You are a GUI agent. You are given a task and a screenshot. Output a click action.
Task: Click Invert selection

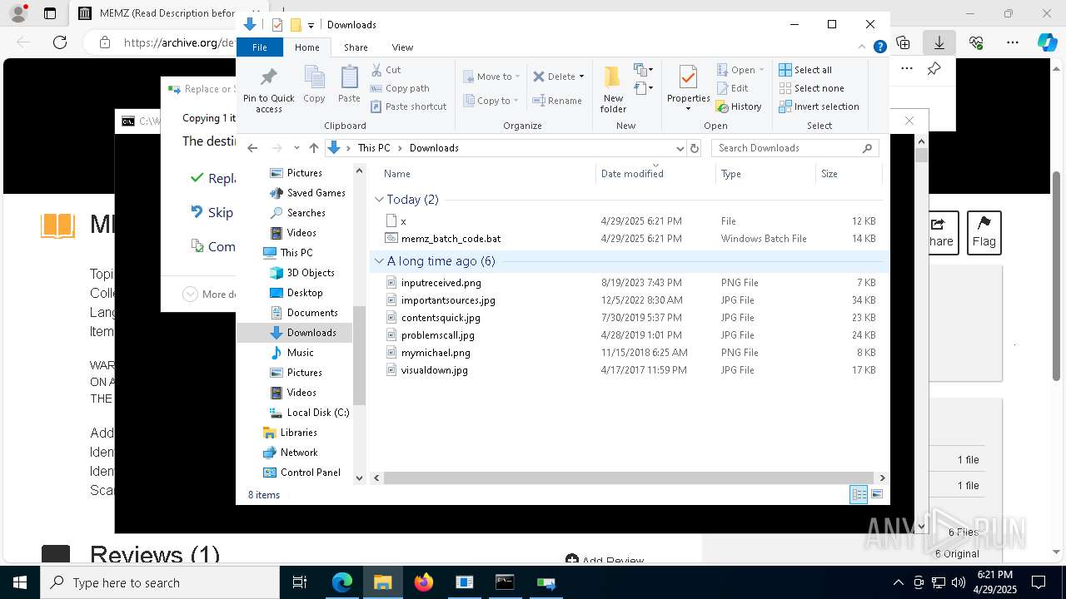[819, 106]
